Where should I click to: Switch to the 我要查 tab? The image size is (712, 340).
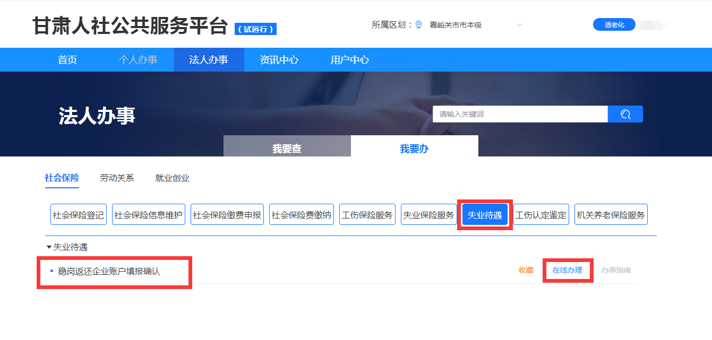[287, 149]
